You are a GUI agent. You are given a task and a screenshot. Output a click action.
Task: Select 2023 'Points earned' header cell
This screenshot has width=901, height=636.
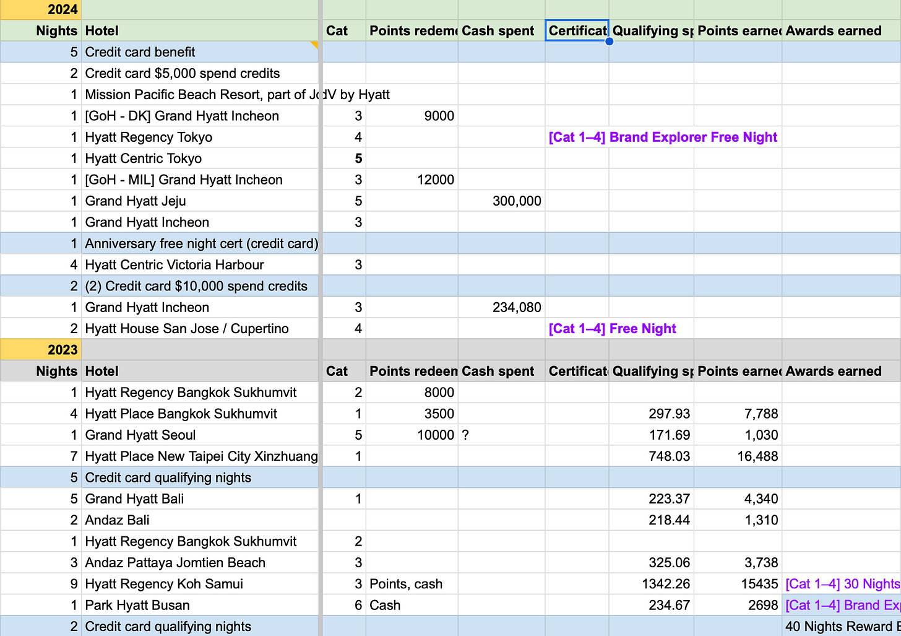(x=738, y=371)
